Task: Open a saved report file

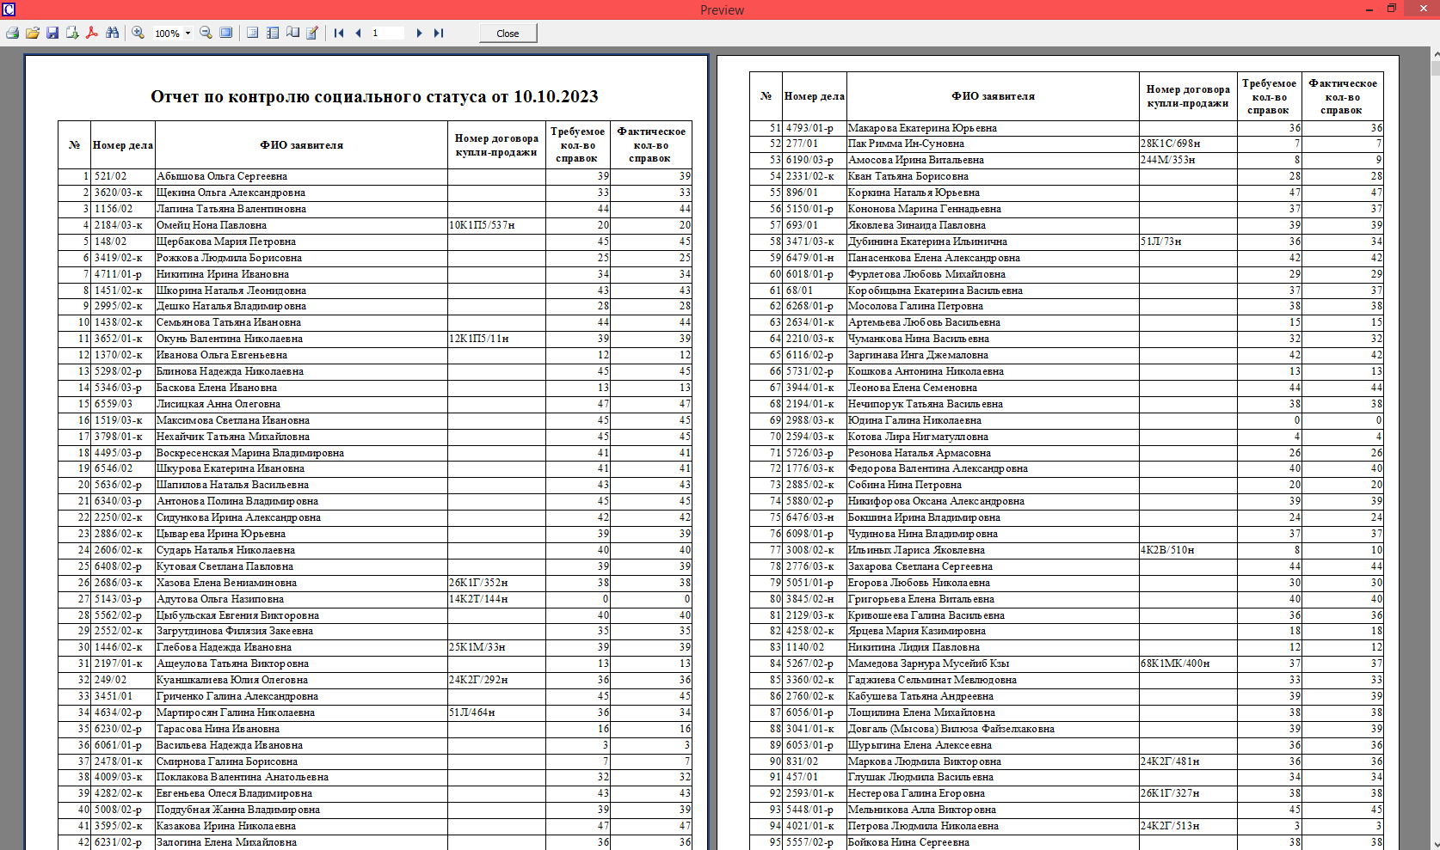Action: tap(32, 34)
